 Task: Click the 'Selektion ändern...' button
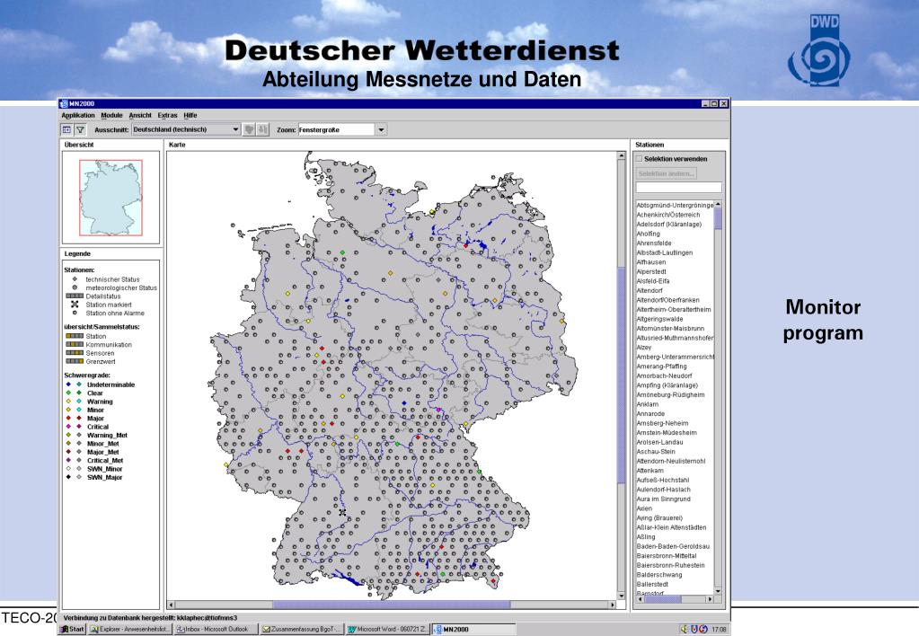(x=667, y=173)
